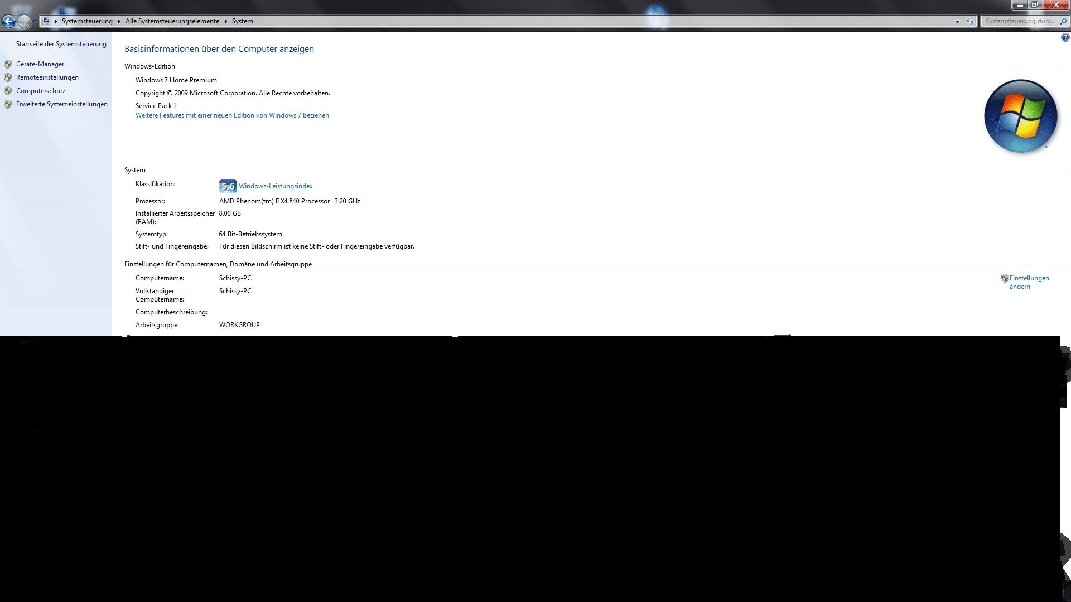Screen dimensions: 1071x602
Task: Click the search magnifier icon
Action: tap(1063, 21)
